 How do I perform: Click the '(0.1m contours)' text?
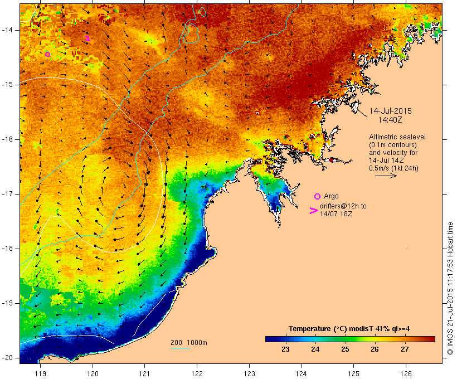pyautogui.click(x=393, y=145)
